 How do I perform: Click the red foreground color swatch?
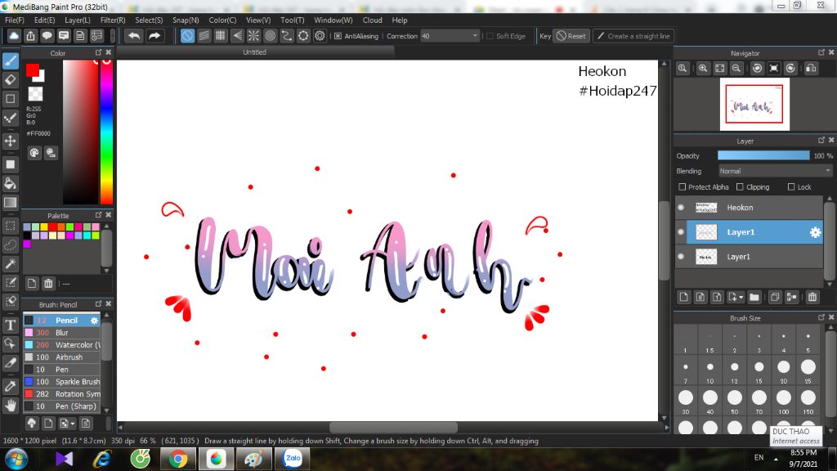point(33,70)
